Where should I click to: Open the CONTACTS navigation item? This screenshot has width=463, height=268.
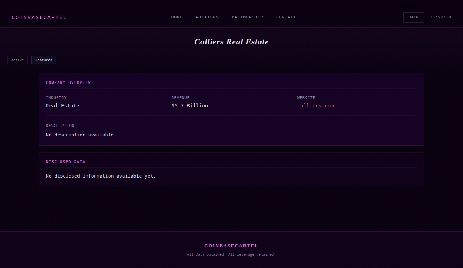click(x=288, y=17)
